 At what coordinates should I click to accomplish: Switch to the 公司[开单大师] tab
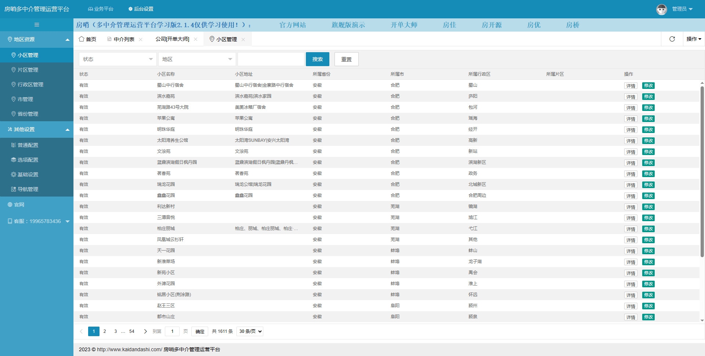click(x=172, y=39)
